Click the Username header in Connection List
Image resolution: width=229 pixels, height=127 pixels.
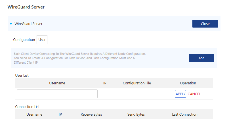[34, 114]
